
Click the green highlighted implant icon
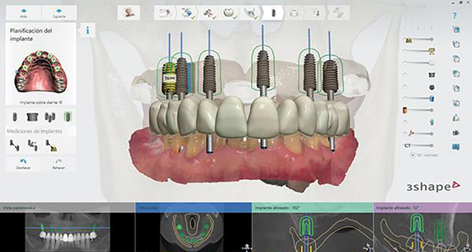(x=67, y=117)
